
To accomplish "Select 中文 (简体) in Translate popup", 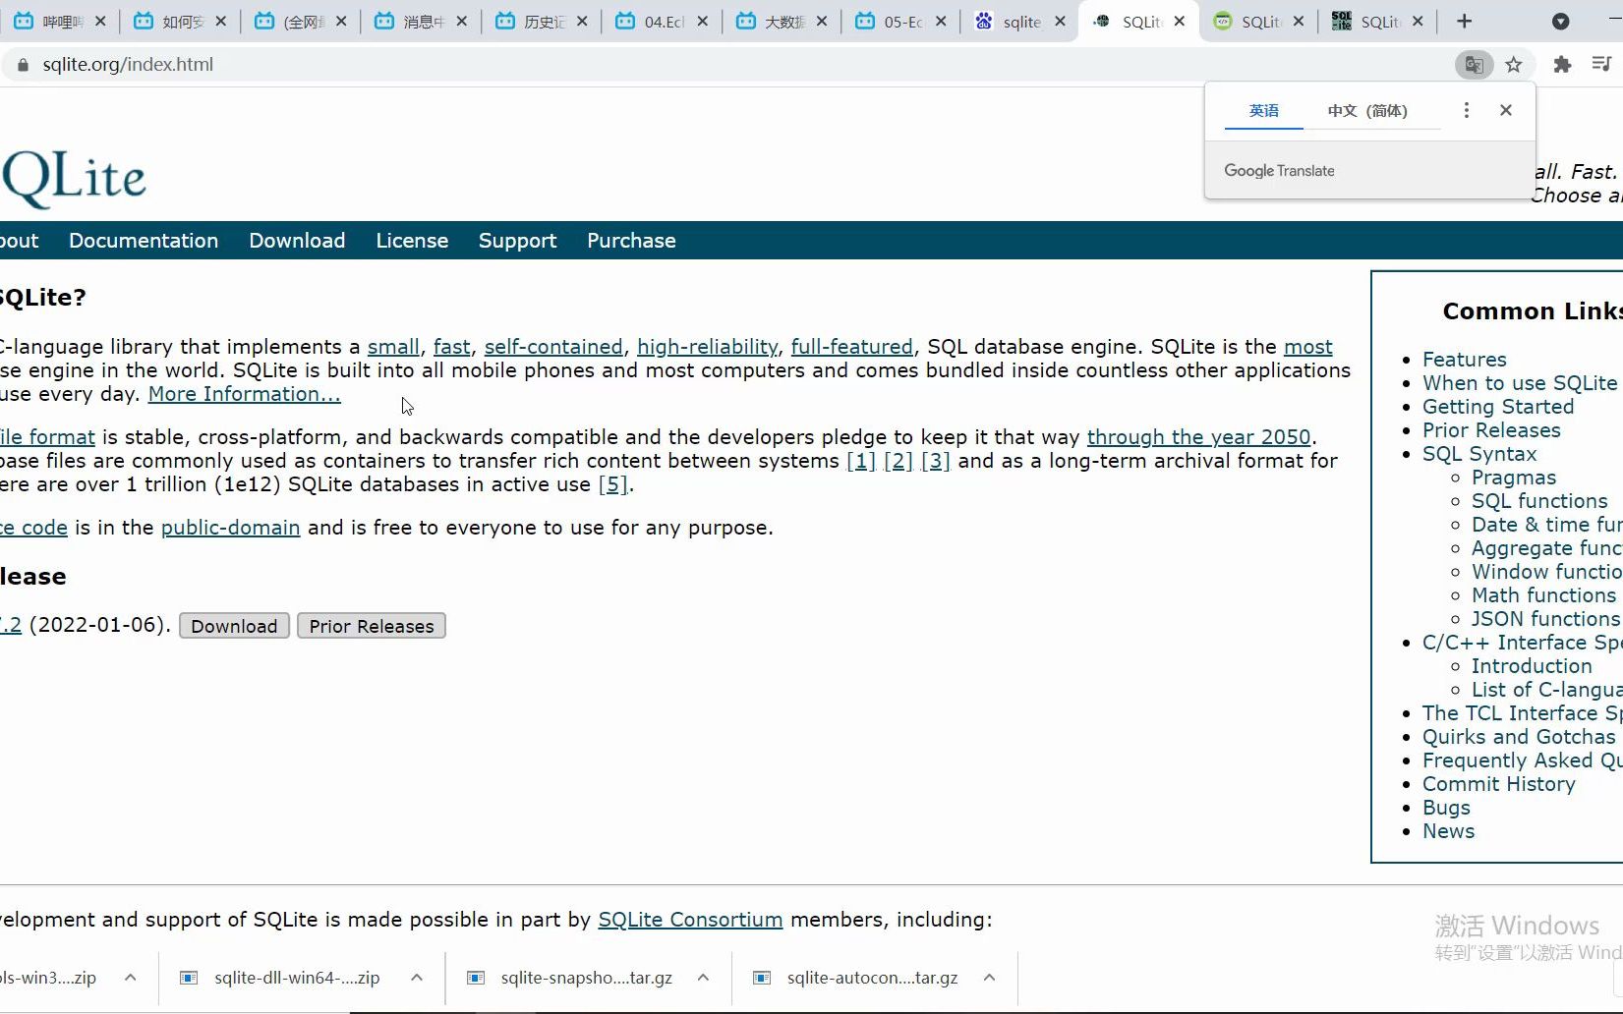I will click(1367, 111).
